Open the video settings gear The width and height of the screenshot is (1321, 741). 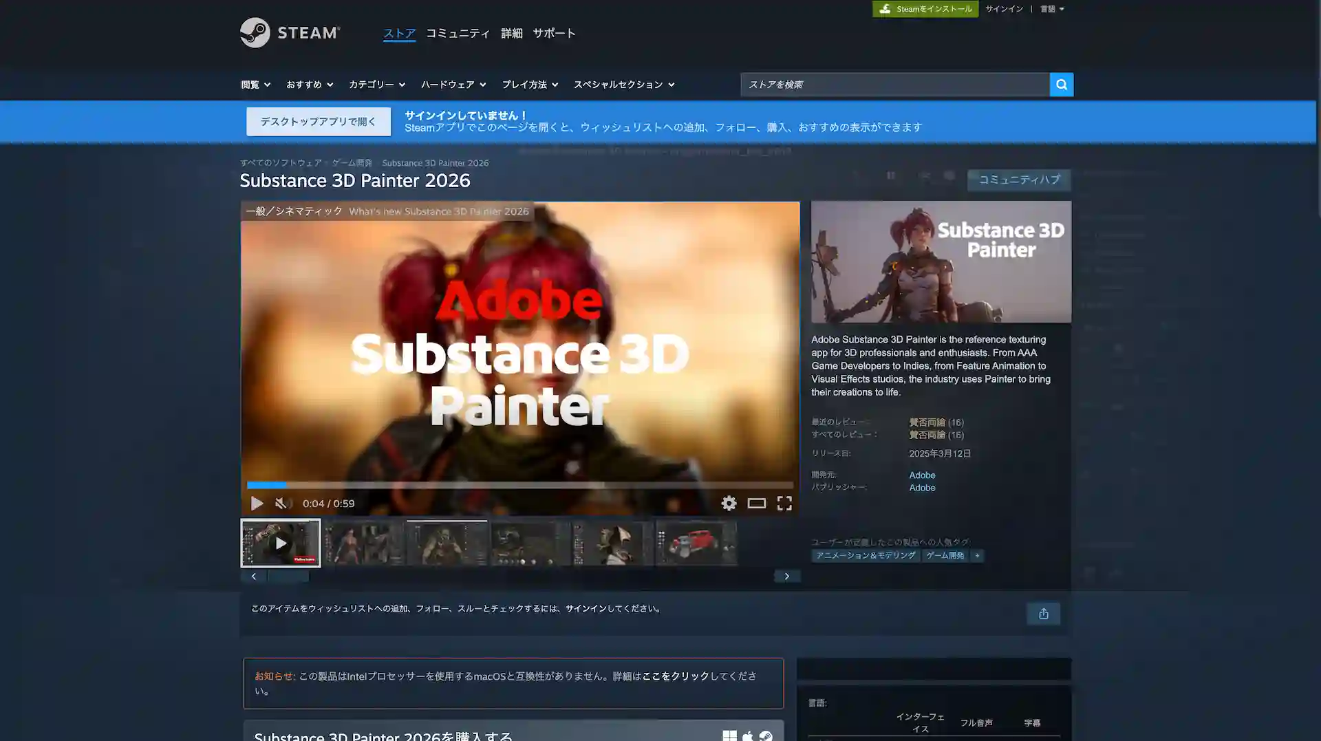tap(729, 504)
